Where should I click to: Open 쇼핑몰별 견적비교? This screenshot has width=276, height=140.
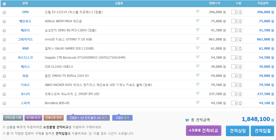(x=204, y=131)
